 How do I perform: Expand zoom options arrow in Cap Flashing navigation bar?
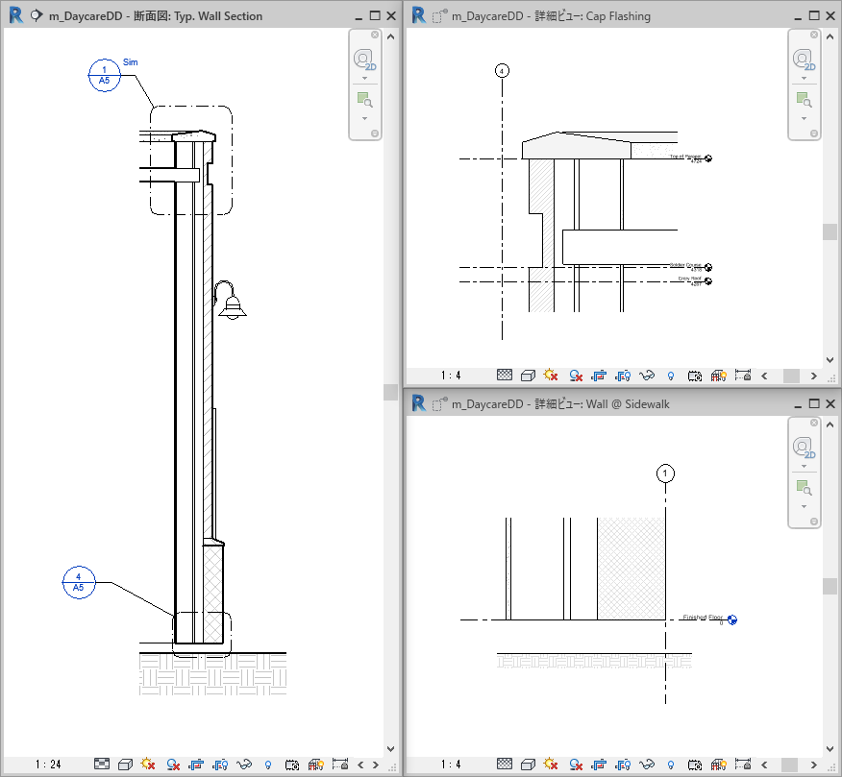click(804, 118)
